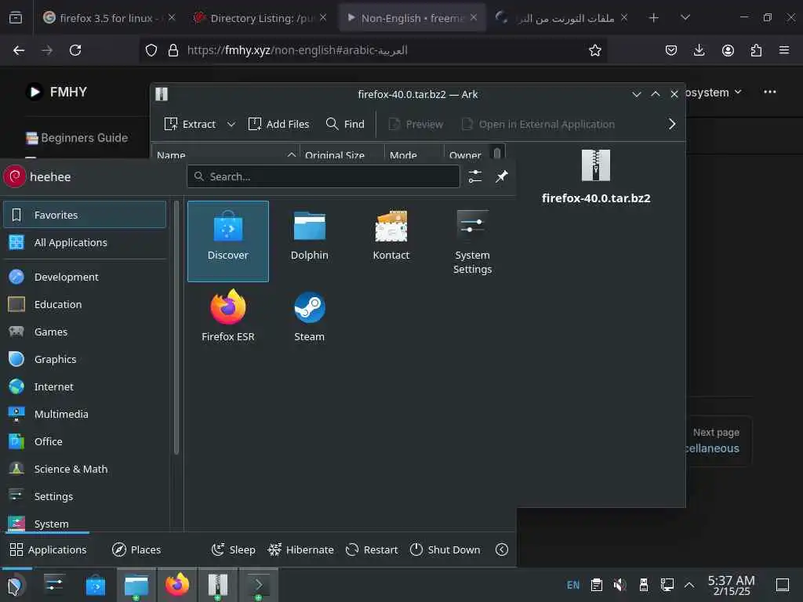The height and width of the screenshot is (602, 803).
Task: Click the FMHY logo link
Action: [x=56, y=92]
